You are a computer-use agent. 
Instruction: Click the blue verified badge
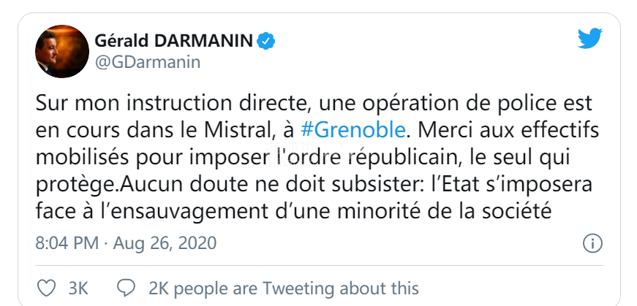tap(268, 41)
